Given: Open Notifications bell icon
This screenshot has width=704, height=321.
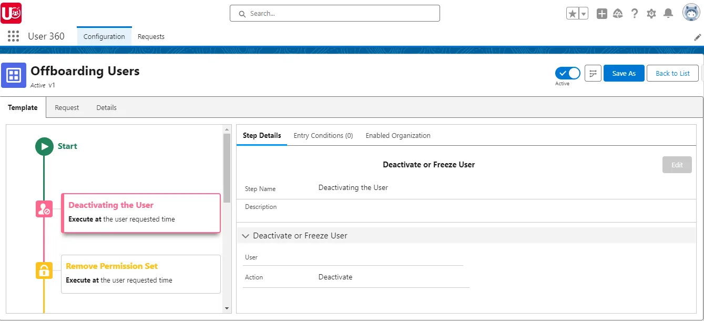Looking at the screenshot, I should pyautogui.click(x=668, y=13).
